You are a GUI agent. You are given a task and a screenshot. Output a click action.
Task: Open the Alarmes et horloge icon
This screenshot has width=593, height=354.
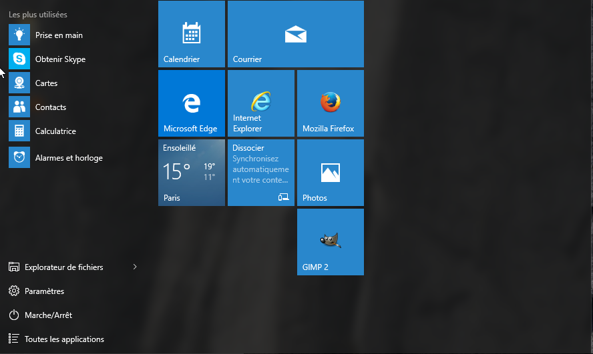click(19, 157)
